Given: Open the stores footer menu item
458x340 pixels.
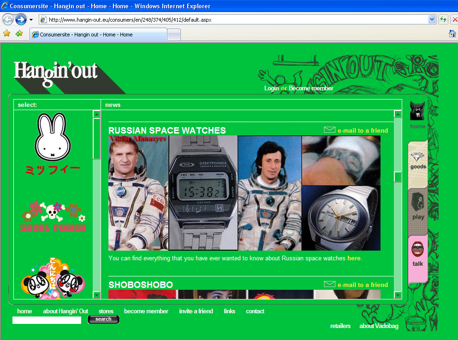Looking at the screenshot, I should [x=106, y=311].
